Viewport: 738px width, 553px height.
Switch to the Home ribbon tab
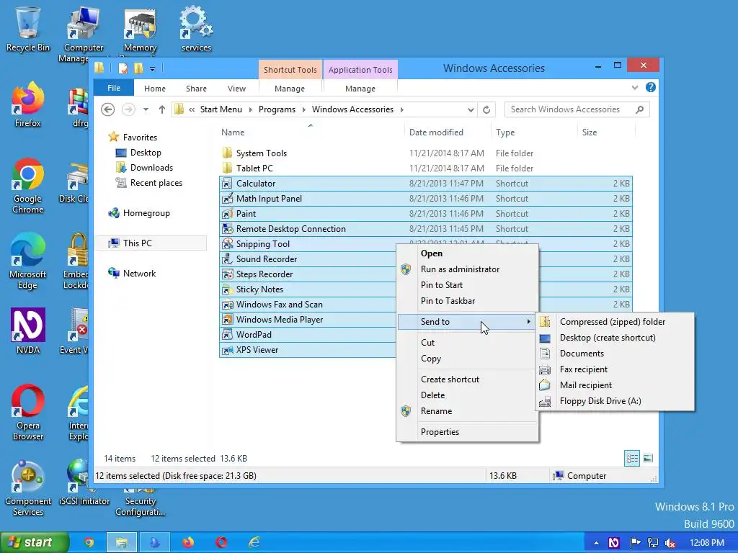point(155,89)
